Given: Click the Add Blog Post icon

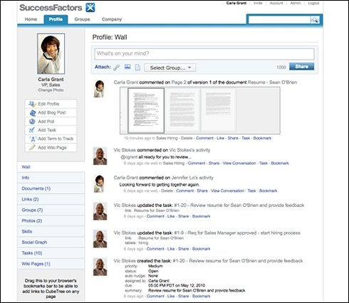Looking at the screenshot, I should tap(33, 113).
